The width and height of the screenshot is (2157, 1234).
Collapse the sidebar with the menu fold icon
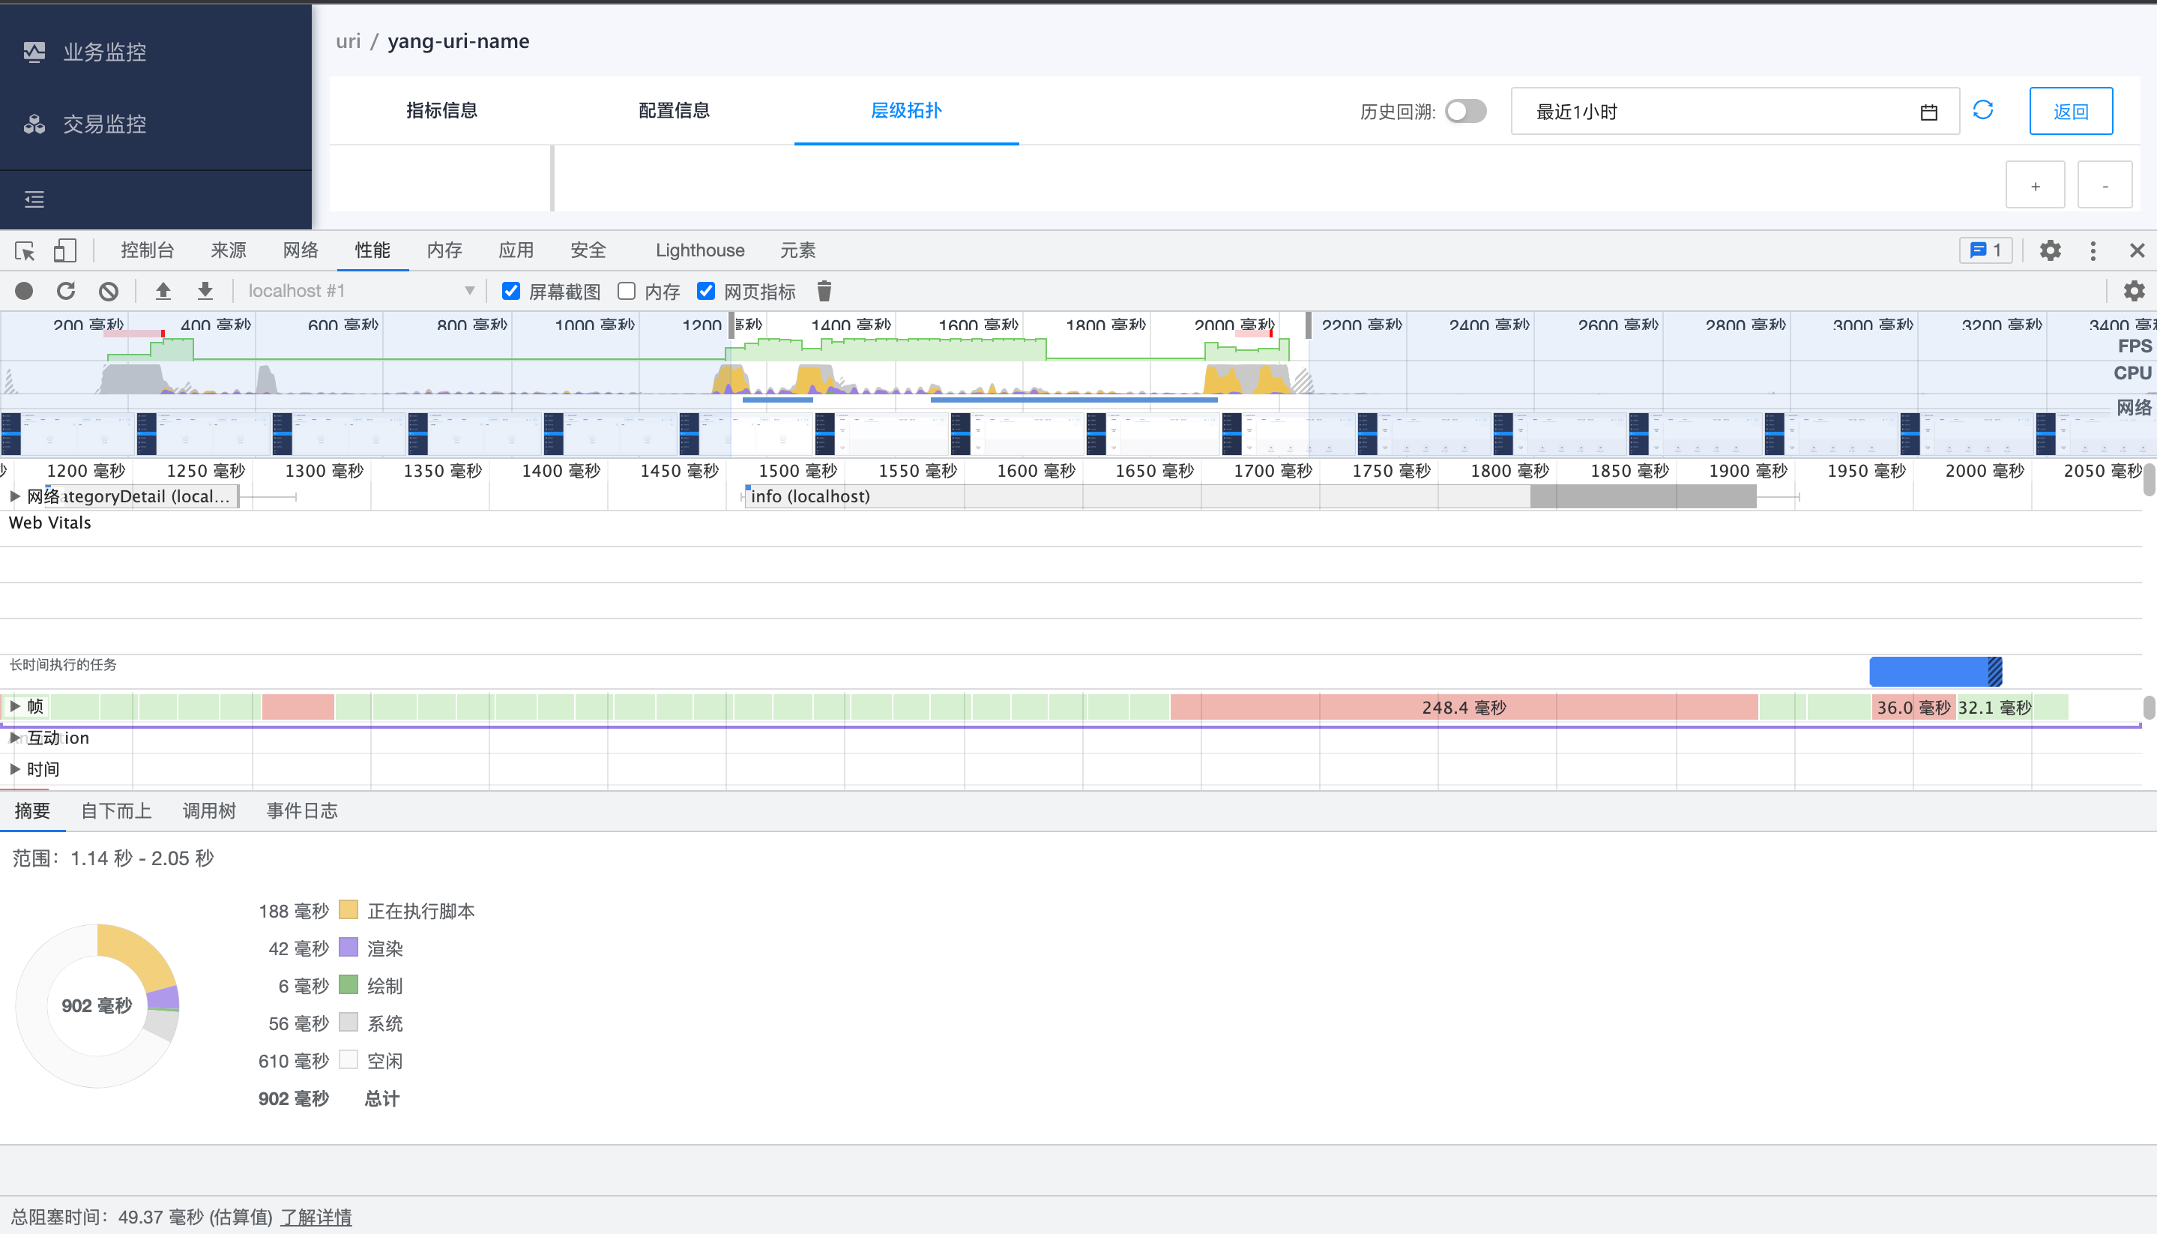click(34, 199)
